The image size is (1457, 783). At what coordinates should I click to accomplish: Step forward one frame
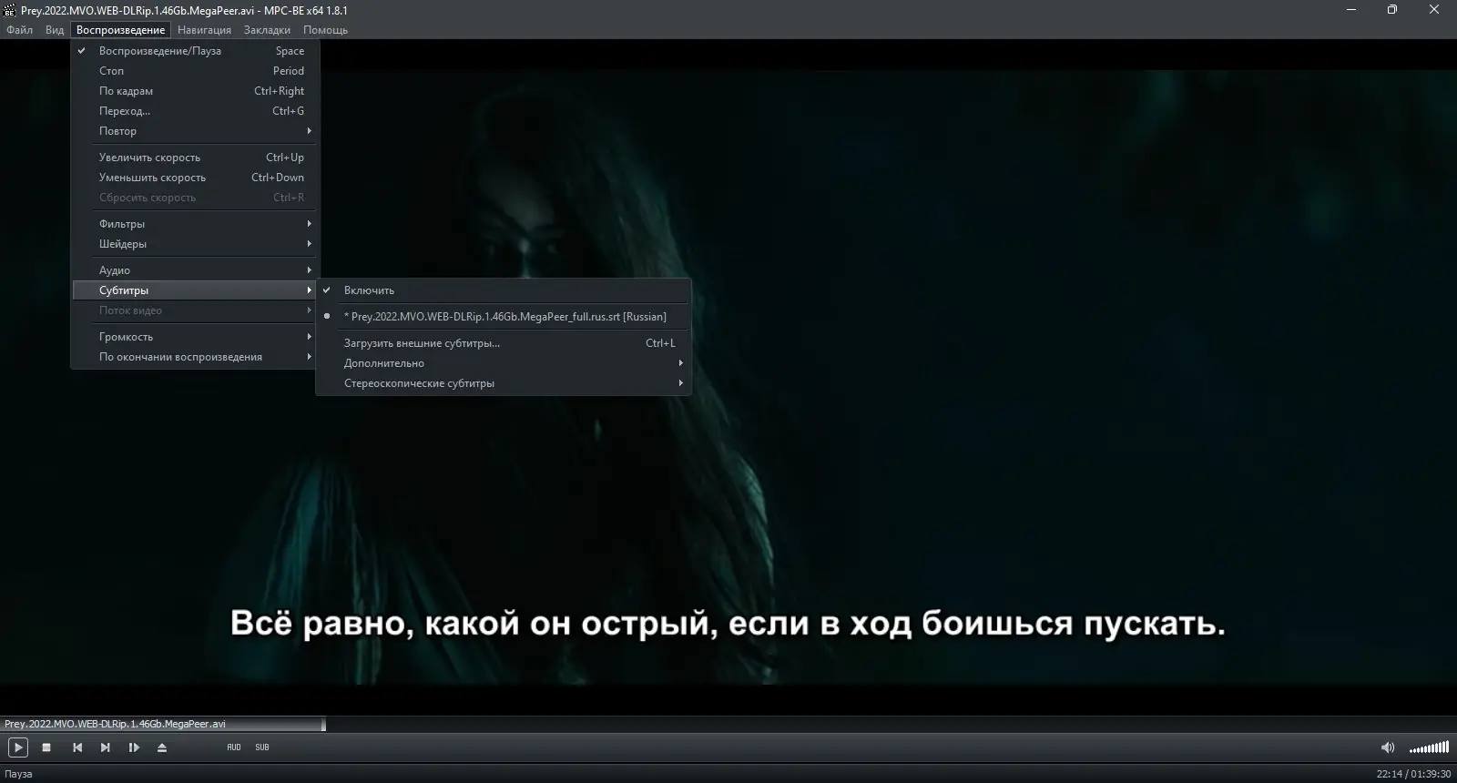pos(134,747)
